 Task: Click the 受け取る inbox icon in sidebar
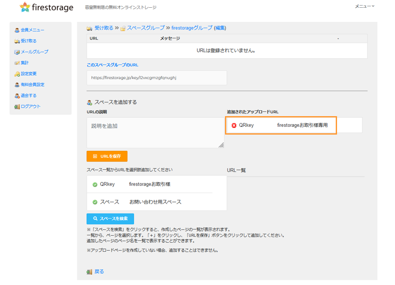coord(17,41)
